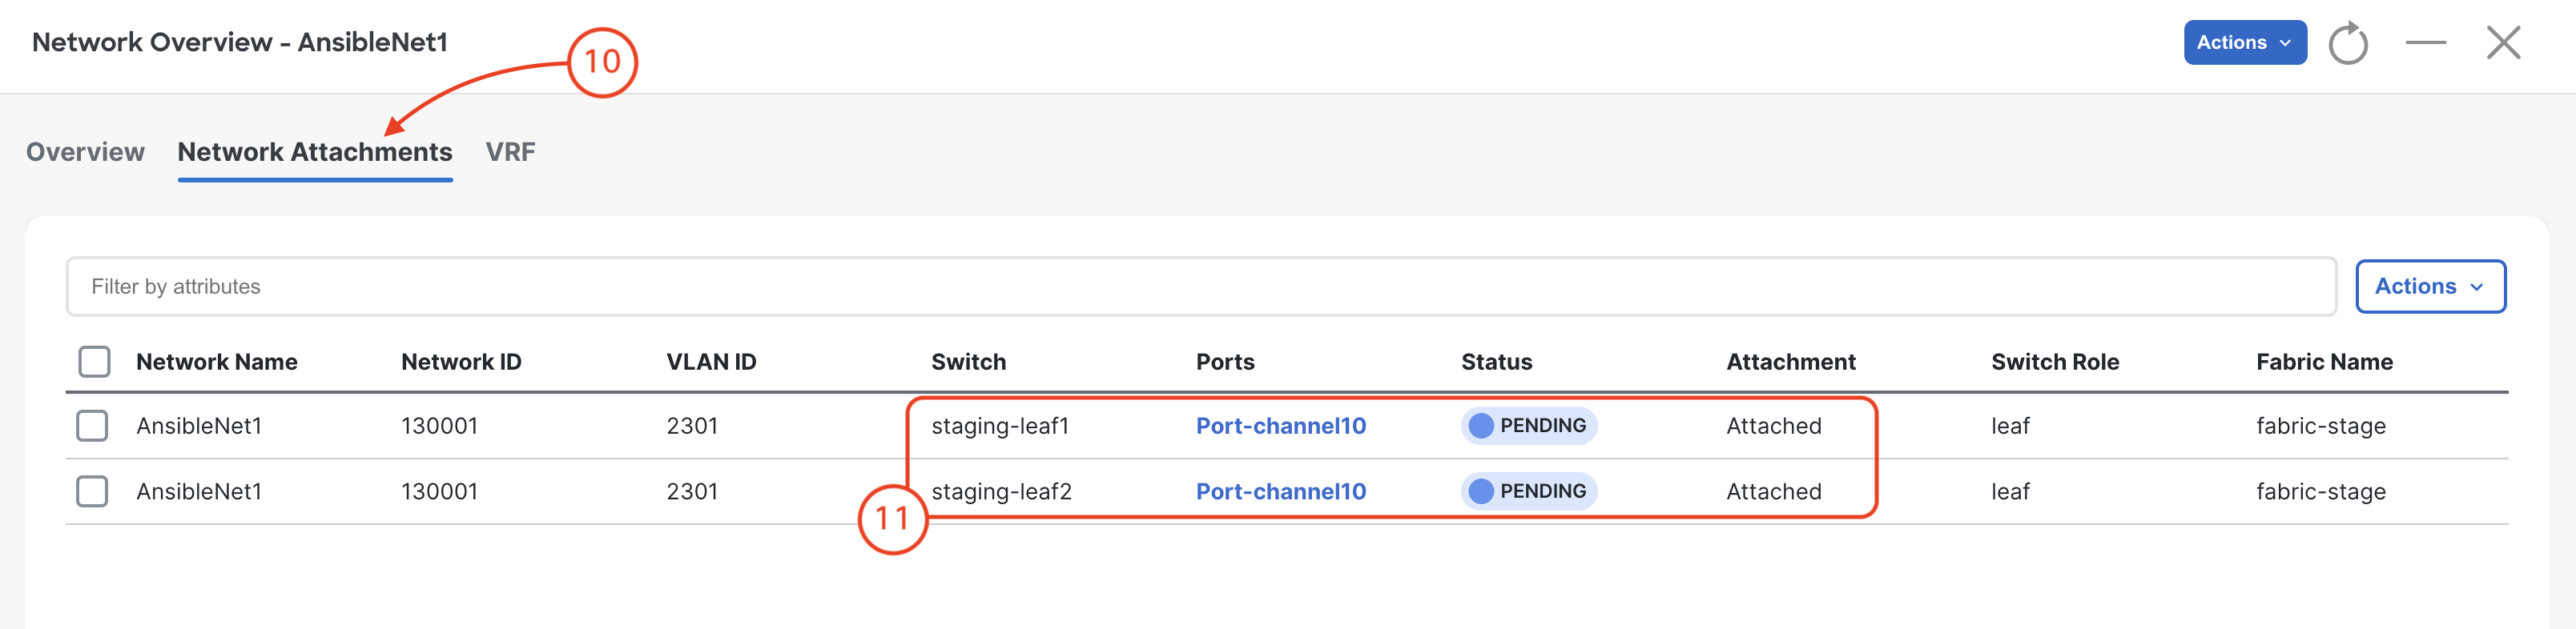Expand the outlined Actions dropdown beside filter
Image resolution: width=2576 pixels, height=629 pixels.
pos(2430,286)
